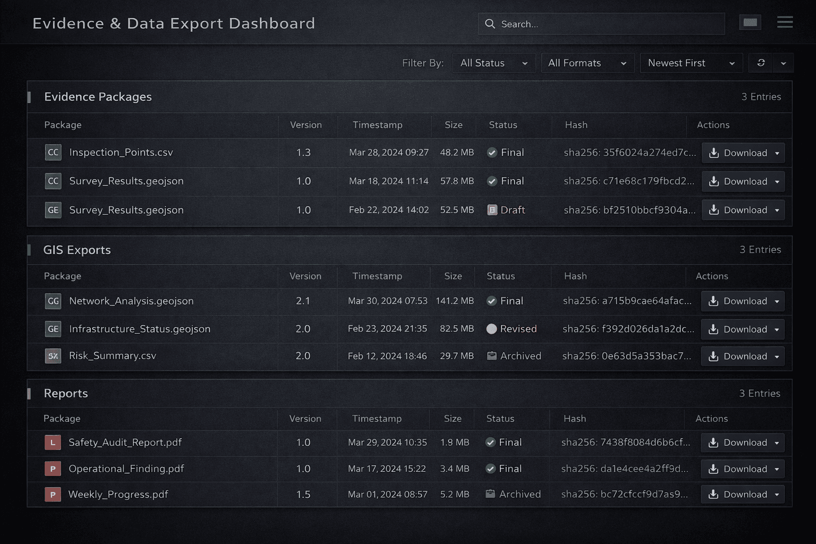
Task: Sort Reports by Version column
Action: coord(305,419)
